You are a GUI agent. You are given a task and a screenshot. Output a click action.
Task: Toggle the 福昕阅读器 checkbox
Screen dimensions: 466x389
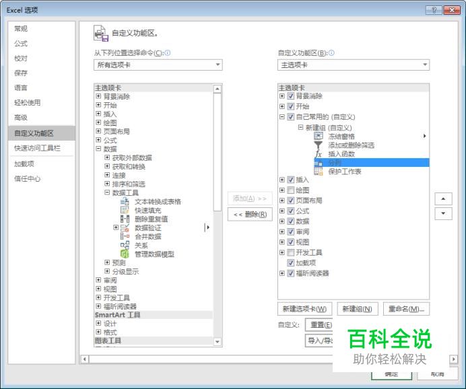(x=291, y=273)
